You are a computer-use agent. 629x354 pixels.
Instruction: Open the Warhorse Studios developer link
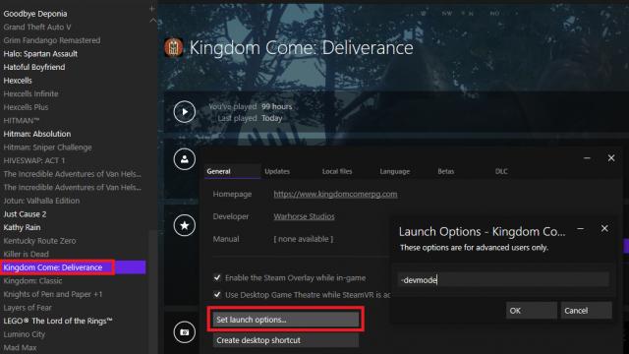(304, 216)
